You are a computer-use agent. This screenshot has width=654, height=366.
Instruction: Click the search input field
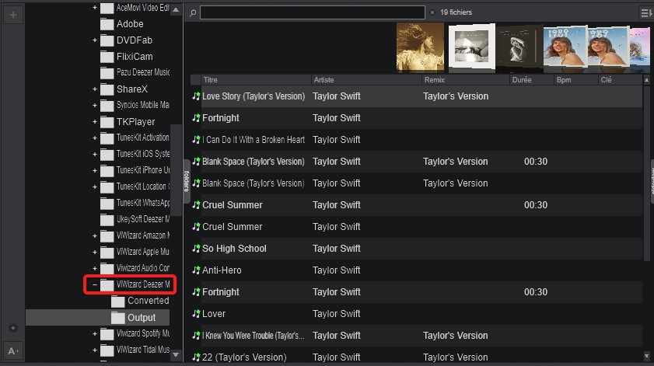pyautogui.click(x=313, y=12)
